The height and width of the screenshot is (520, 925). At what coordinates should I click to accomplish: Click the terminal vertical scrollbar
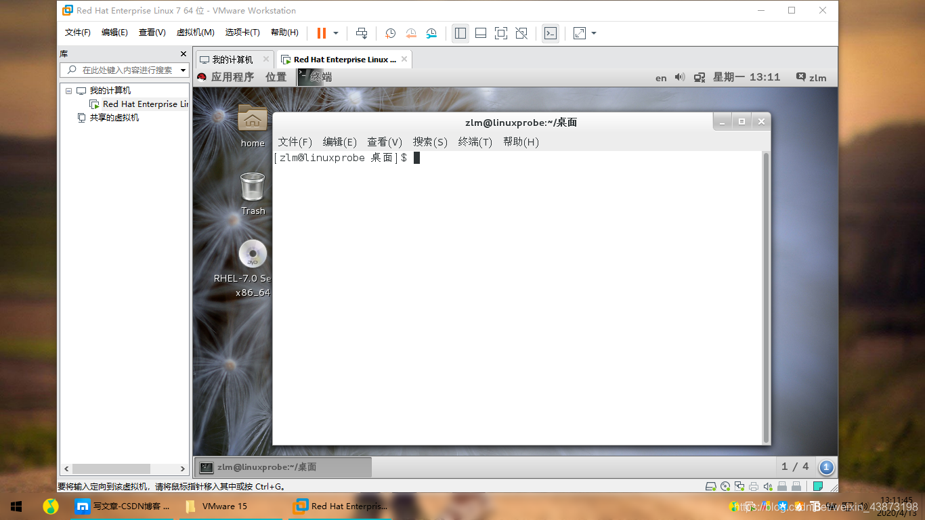[x=767, y=297]
